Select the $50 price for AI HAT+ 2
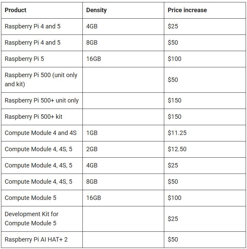 pyautogui.click(x=173, y=240)
